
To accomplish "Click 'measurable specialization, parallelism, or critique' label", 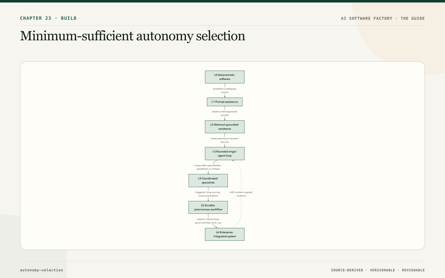I will pos(208,167).
